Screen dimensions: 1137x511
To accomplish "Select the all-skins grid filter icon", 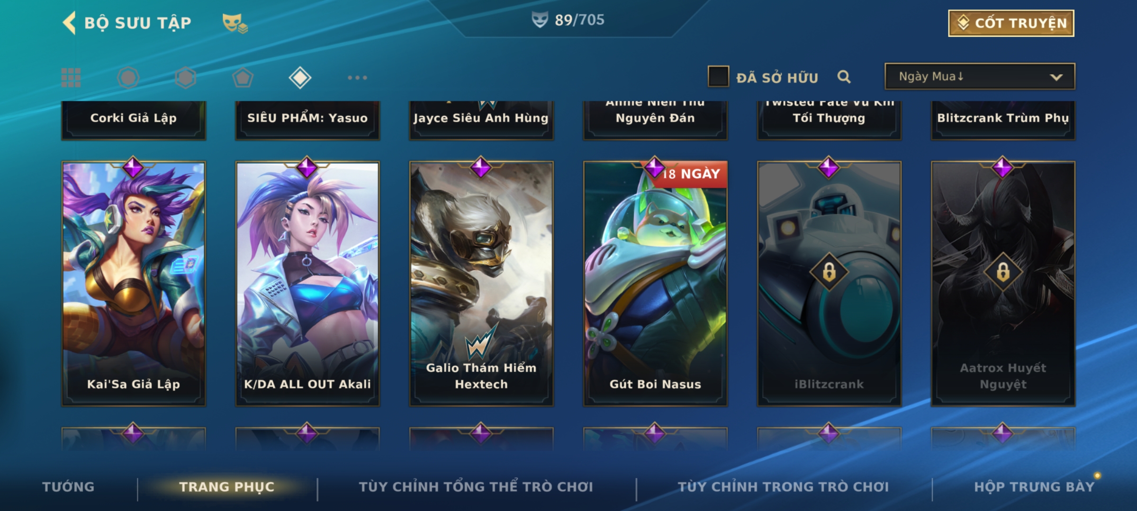I will (71, 78).
